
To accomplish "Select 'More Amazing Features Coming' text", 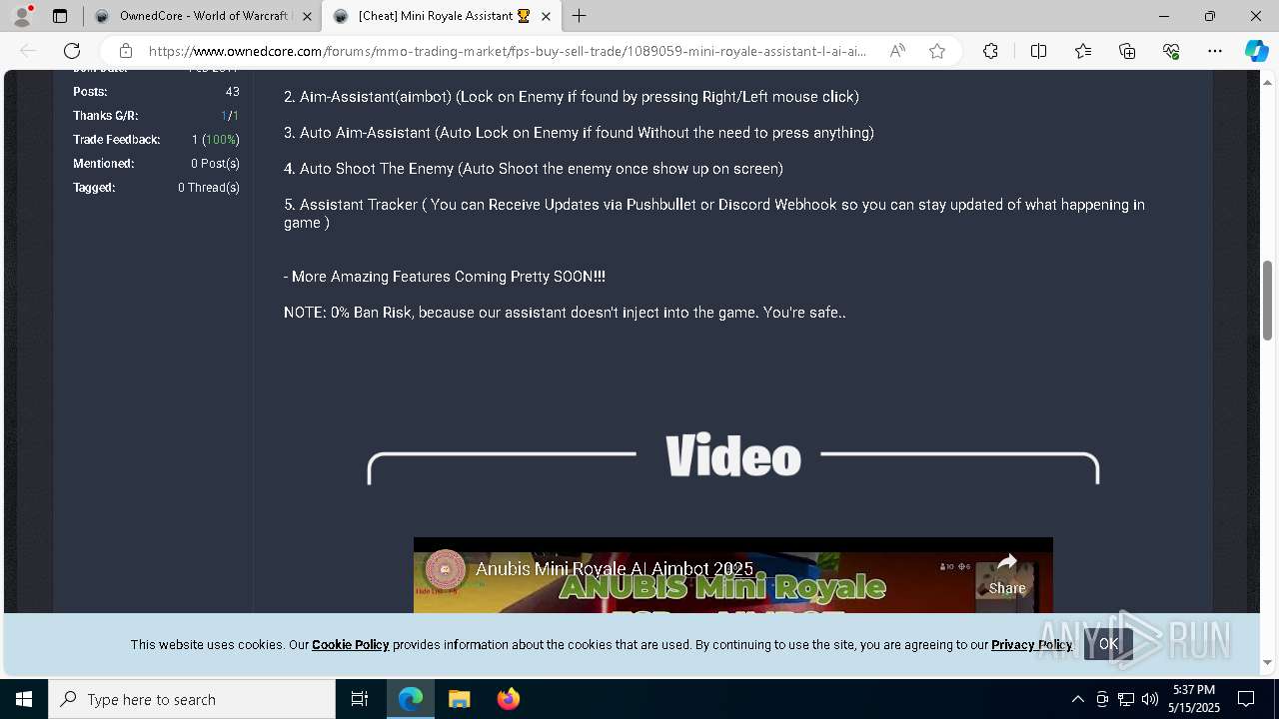I will pyautogui.click(x=445, y=277).
